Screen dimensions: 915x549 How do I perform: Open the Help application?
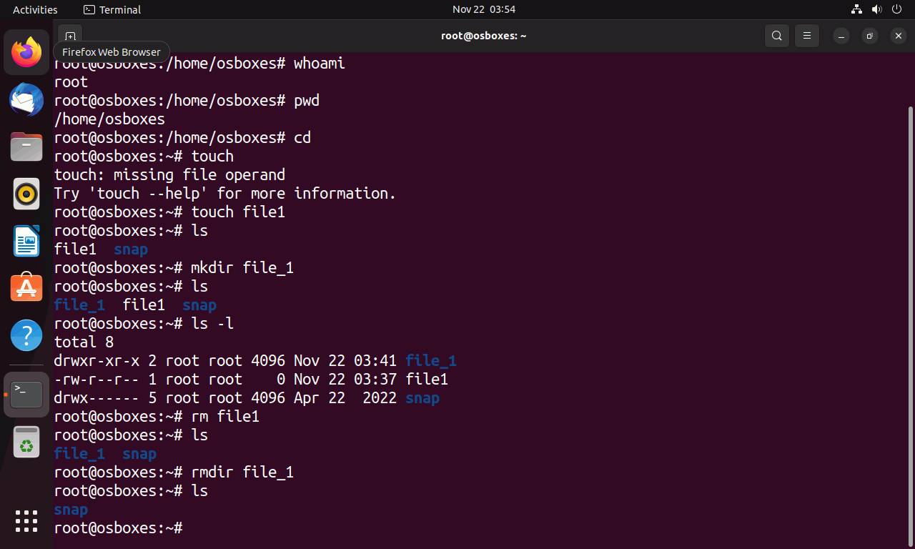click(26, 335)
